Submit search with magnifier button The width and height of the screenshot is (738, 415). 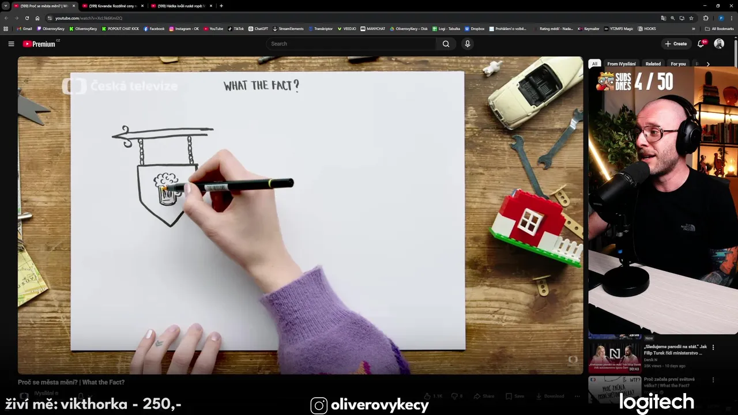click(x=446, y=44)
